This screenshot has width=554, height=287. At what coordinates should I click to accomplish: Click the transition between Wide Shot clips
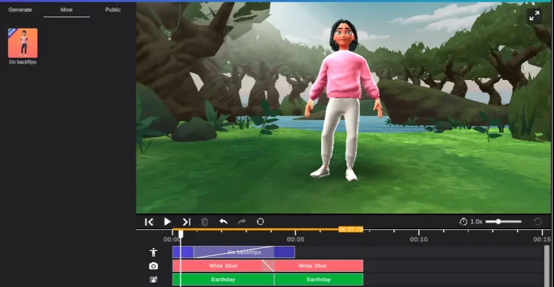[x=268, y=266]
